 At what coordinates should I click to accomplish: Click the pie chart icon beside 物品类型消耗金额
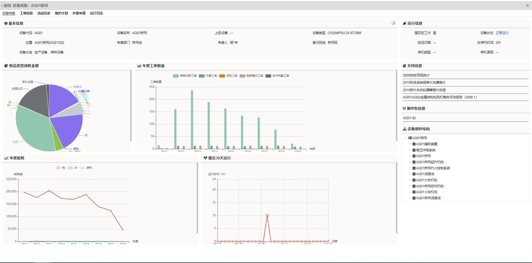tap(6, 66)
